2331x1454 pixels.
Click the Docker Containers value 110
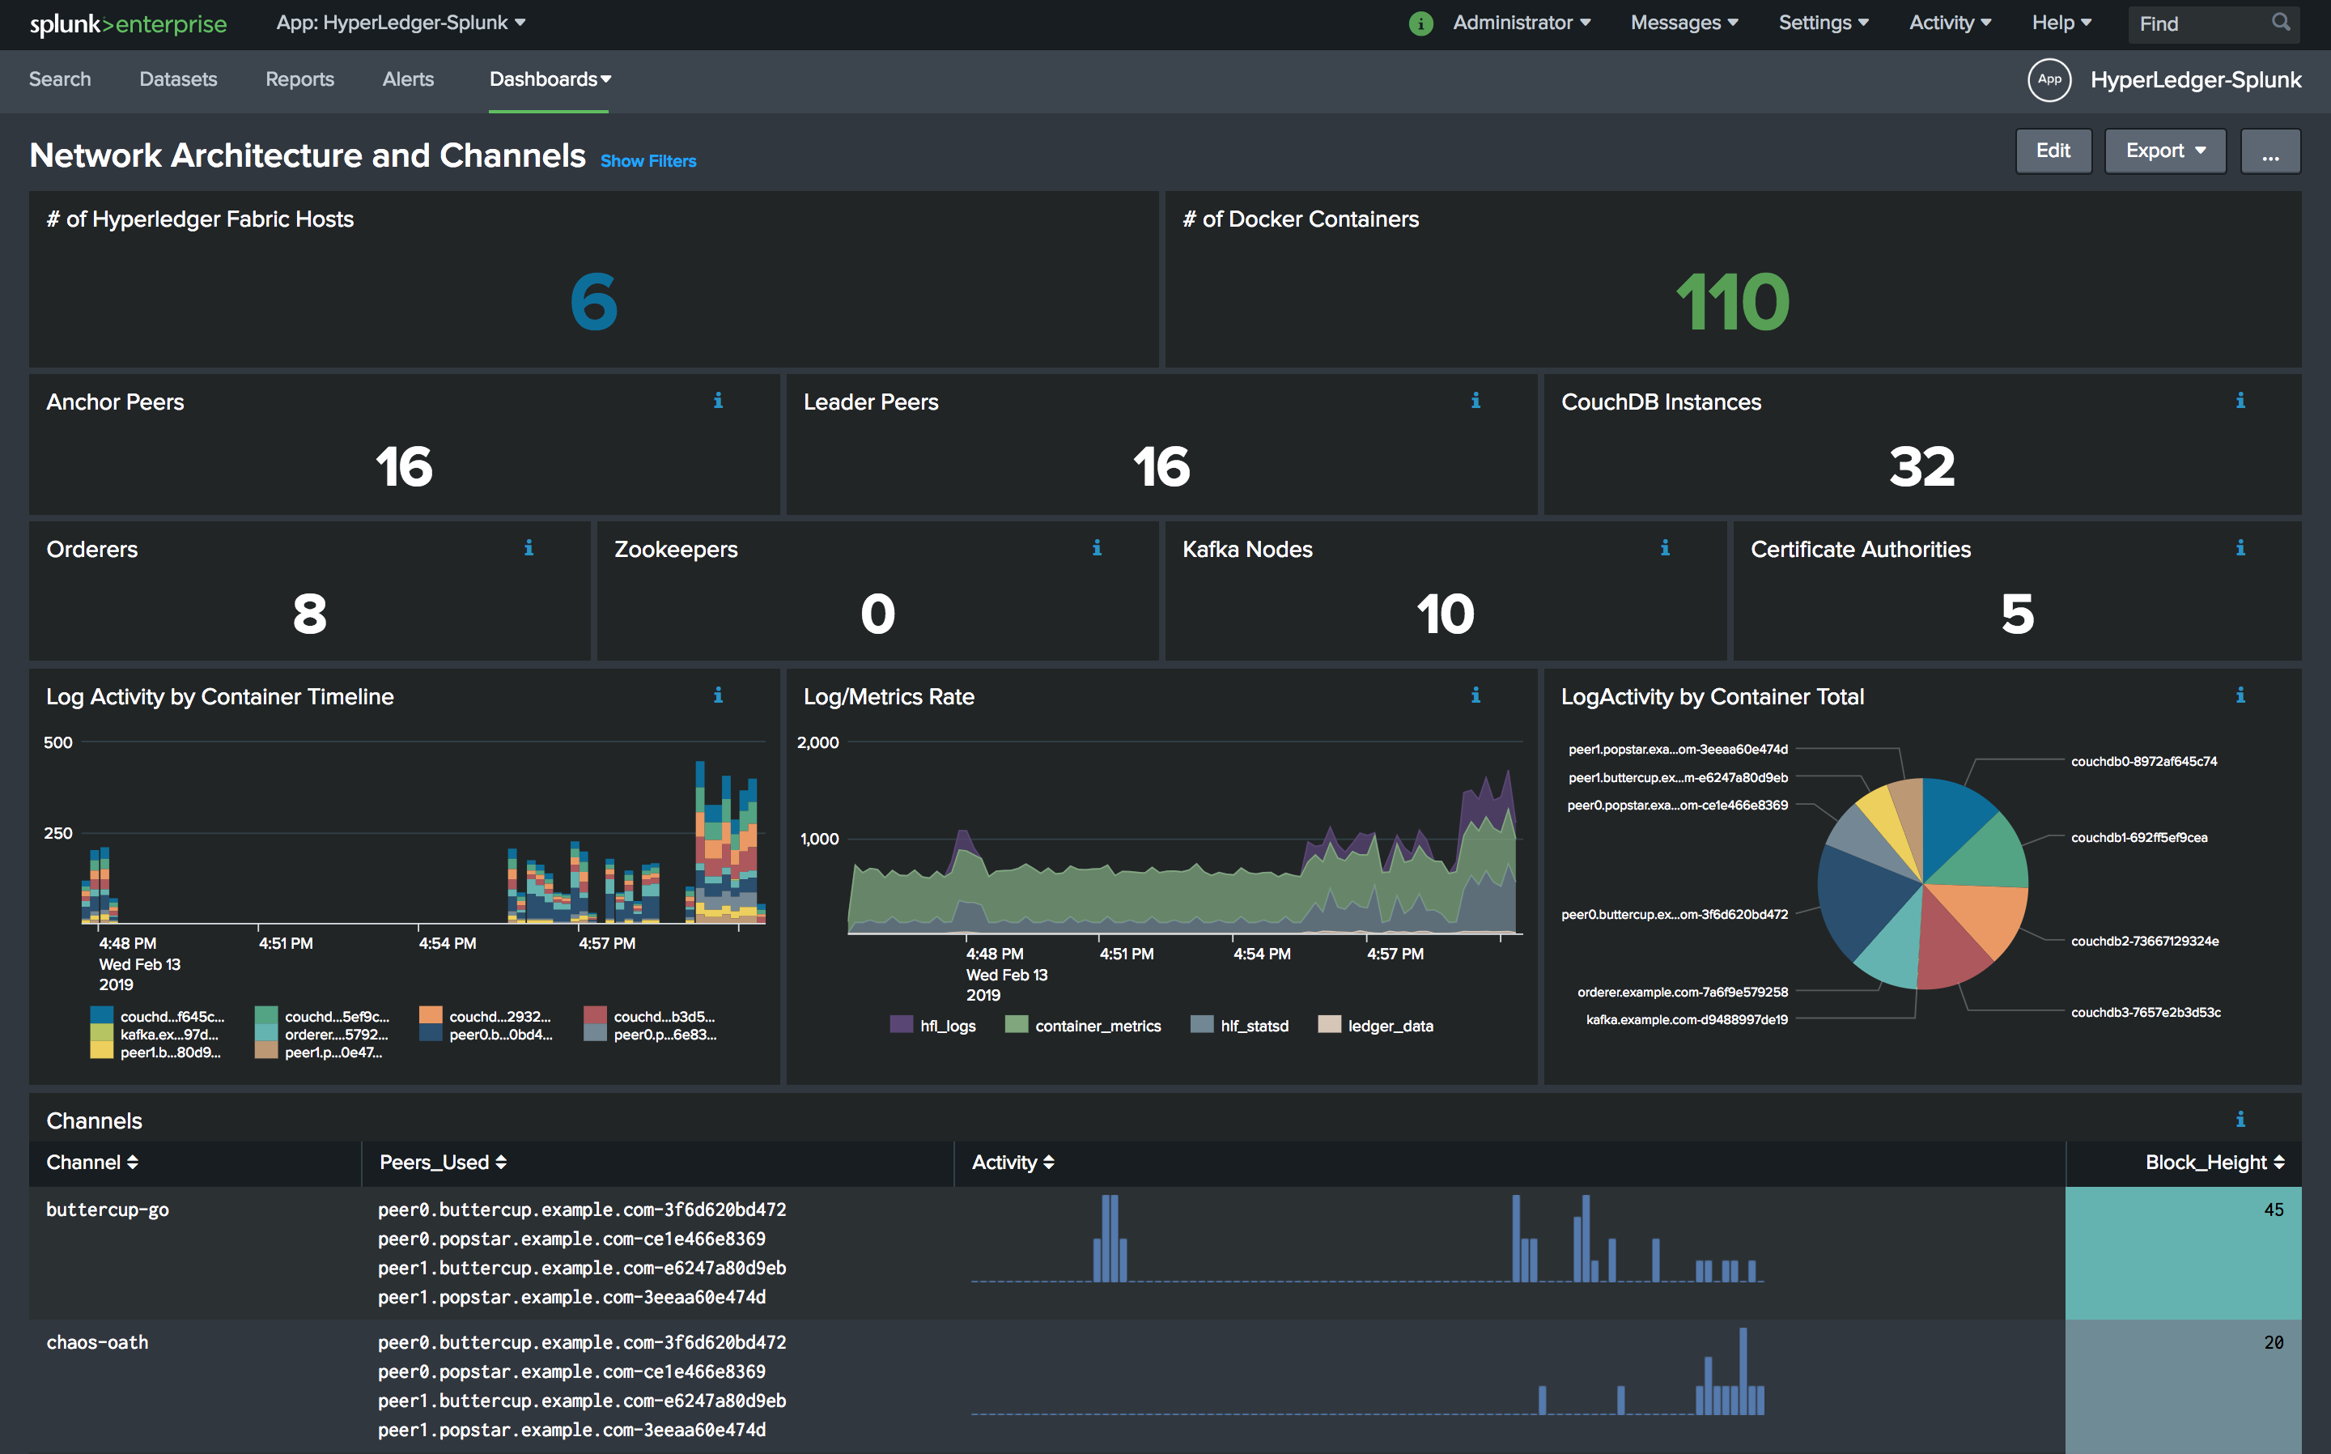(x=1732, y=302)
